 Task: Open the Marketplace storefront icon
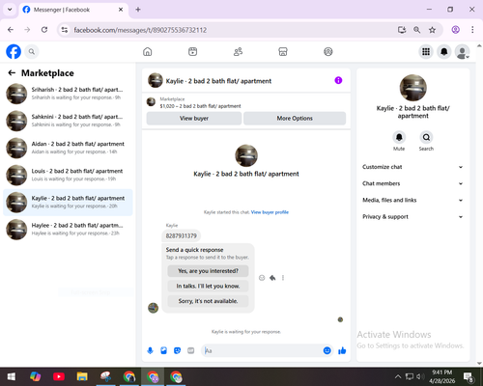point(283,51)
